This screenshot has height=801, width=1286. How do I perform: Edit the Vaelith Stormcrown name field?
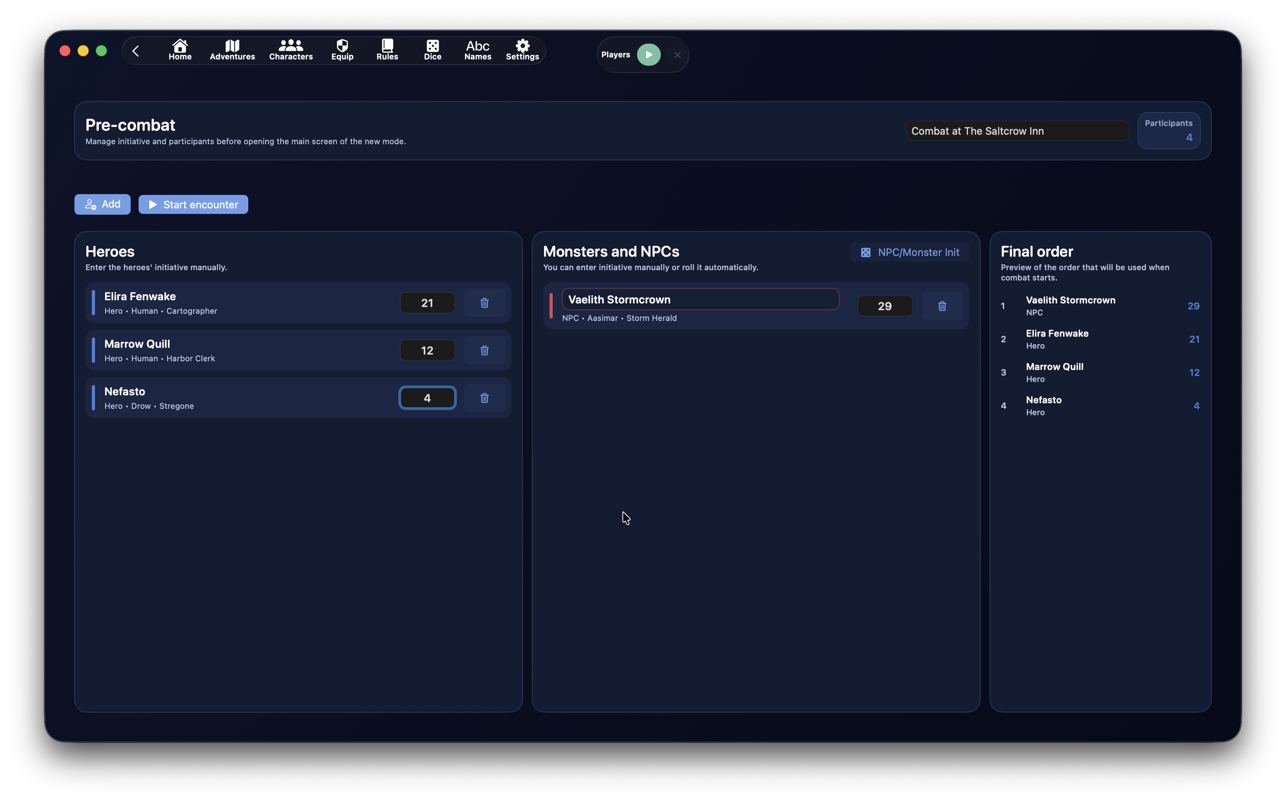[x=700, y=299]
